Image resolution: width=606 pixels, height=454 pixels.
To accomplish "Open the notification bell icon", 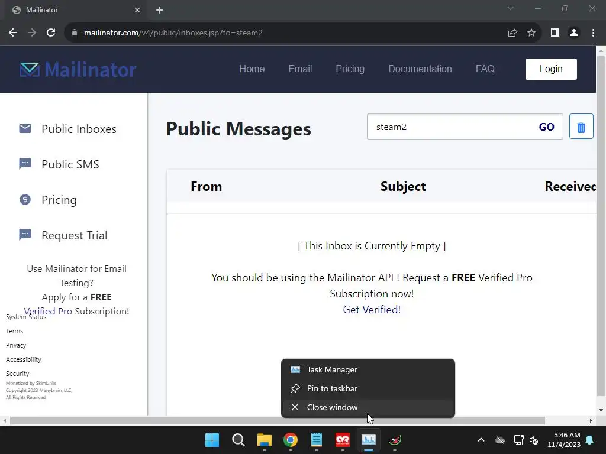I will point(590,440).
